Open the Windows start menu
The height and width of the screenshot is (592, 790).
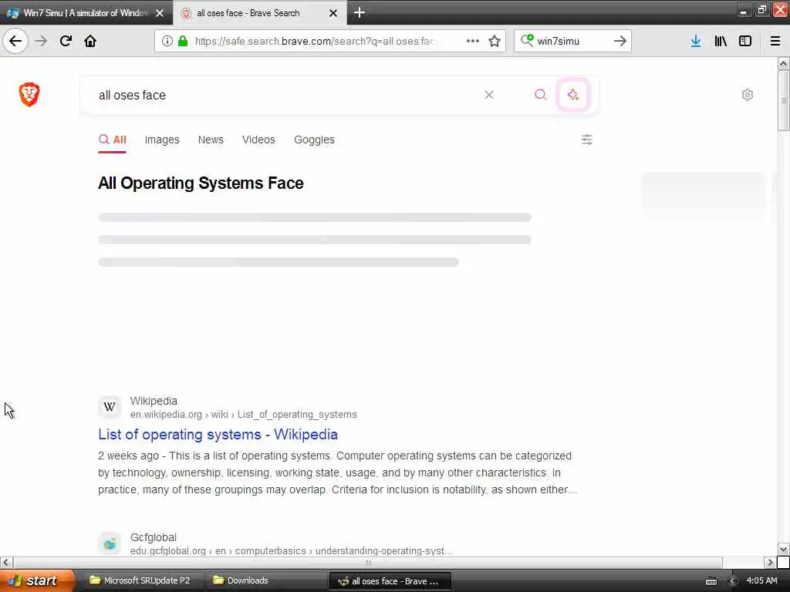coord(37,580)
